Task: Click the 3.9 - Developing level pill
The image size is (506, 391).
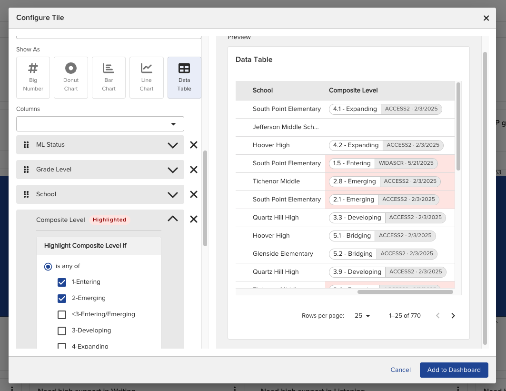Action: 357,272
